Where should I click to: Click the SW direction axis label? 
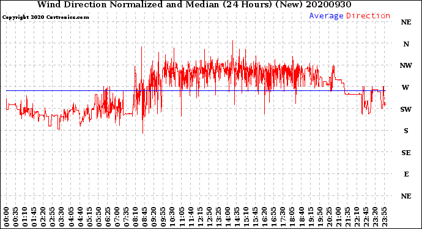(406, 109)
